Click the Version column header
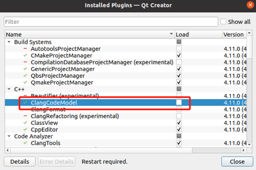The width and height of the screenshot is (256, 170). coord(234,35)
